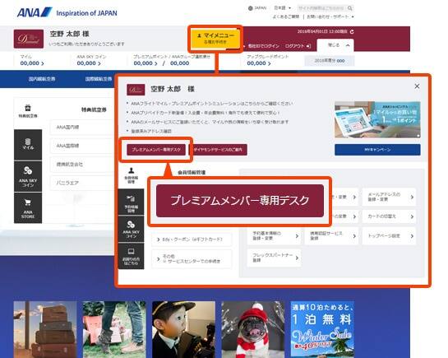
Task: Choose 提携航空会社 in the 特典航空券 list
Action: point(81,165)
